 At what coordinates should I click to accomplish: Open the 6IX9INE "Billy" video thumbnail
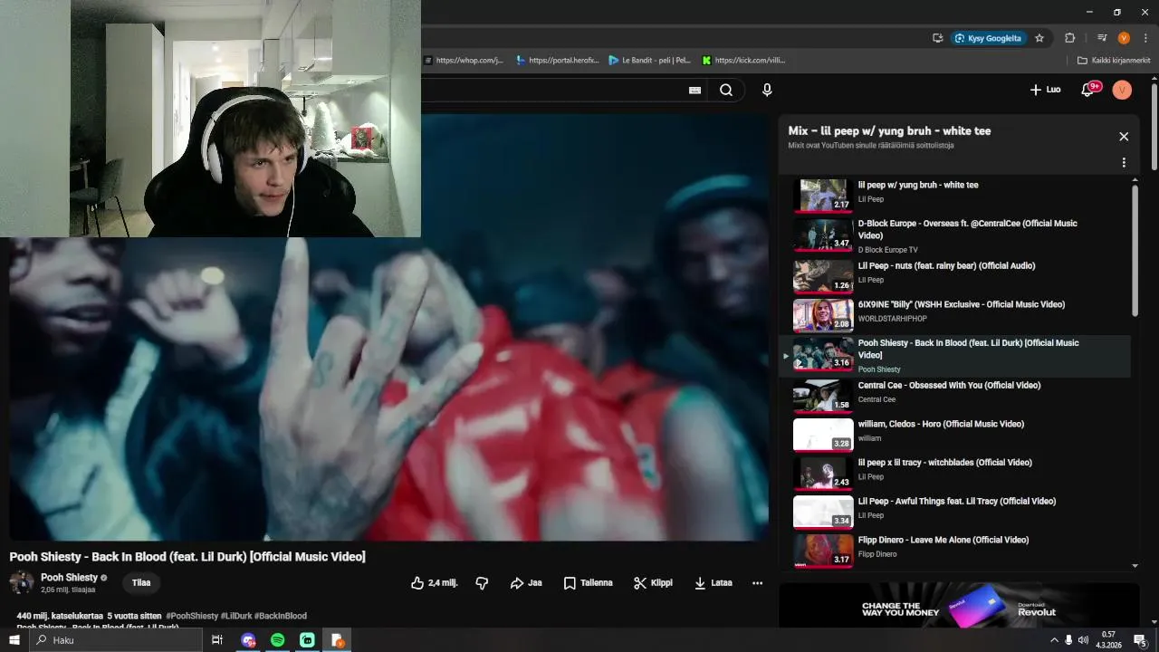pos(823,315)
